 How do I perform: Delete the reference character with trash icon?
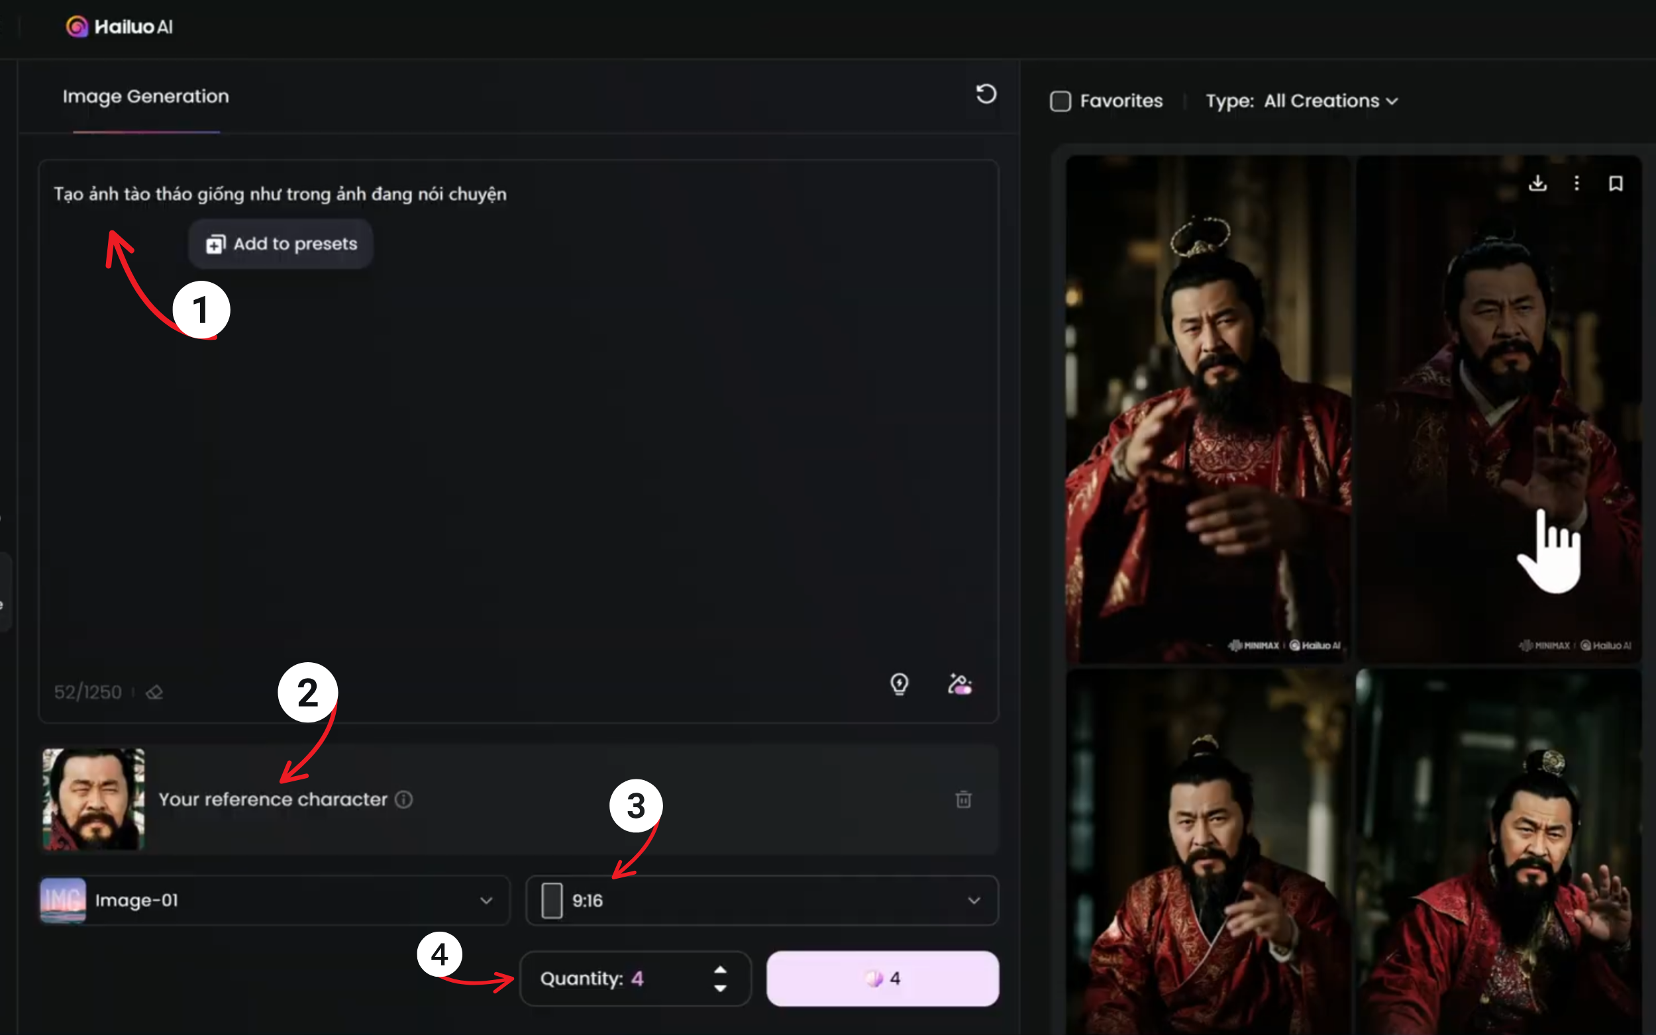click(x=963, y=799)
